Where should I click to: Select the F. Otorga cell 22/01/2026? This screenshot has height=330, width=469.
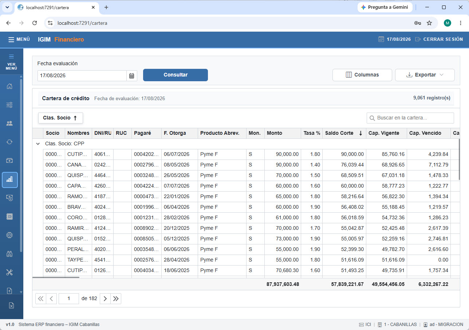pos(180,197)
